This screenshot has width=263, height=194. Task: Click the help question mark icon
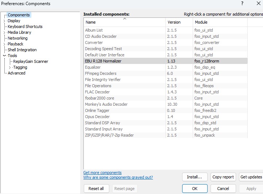click(242, 3)
